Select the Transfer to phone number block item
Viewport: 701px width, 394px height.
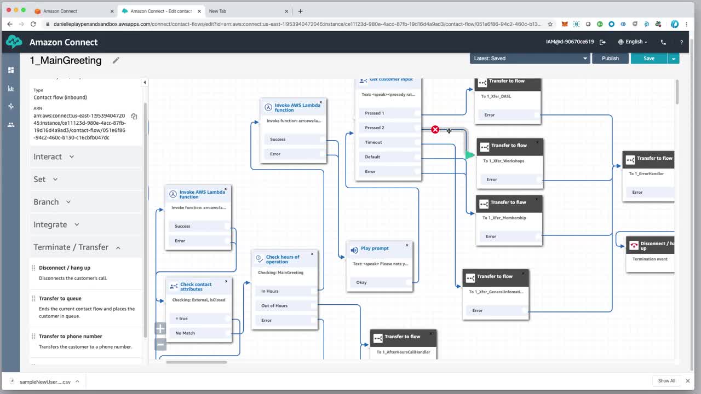click(x=86, y=341)
